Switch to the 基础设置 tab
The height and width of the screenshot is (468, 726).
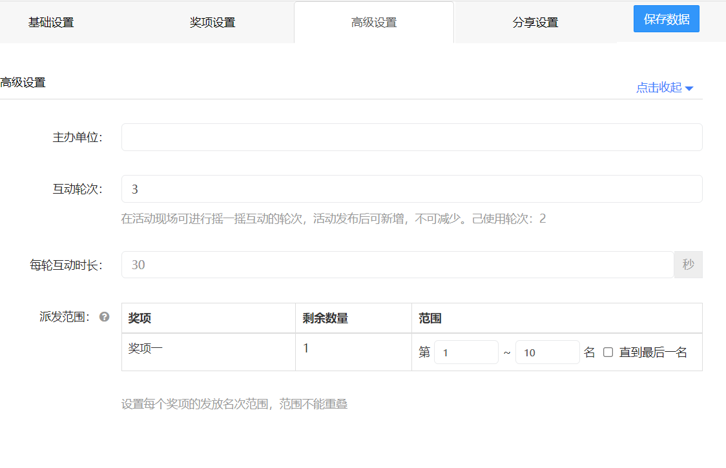point(51,21)
